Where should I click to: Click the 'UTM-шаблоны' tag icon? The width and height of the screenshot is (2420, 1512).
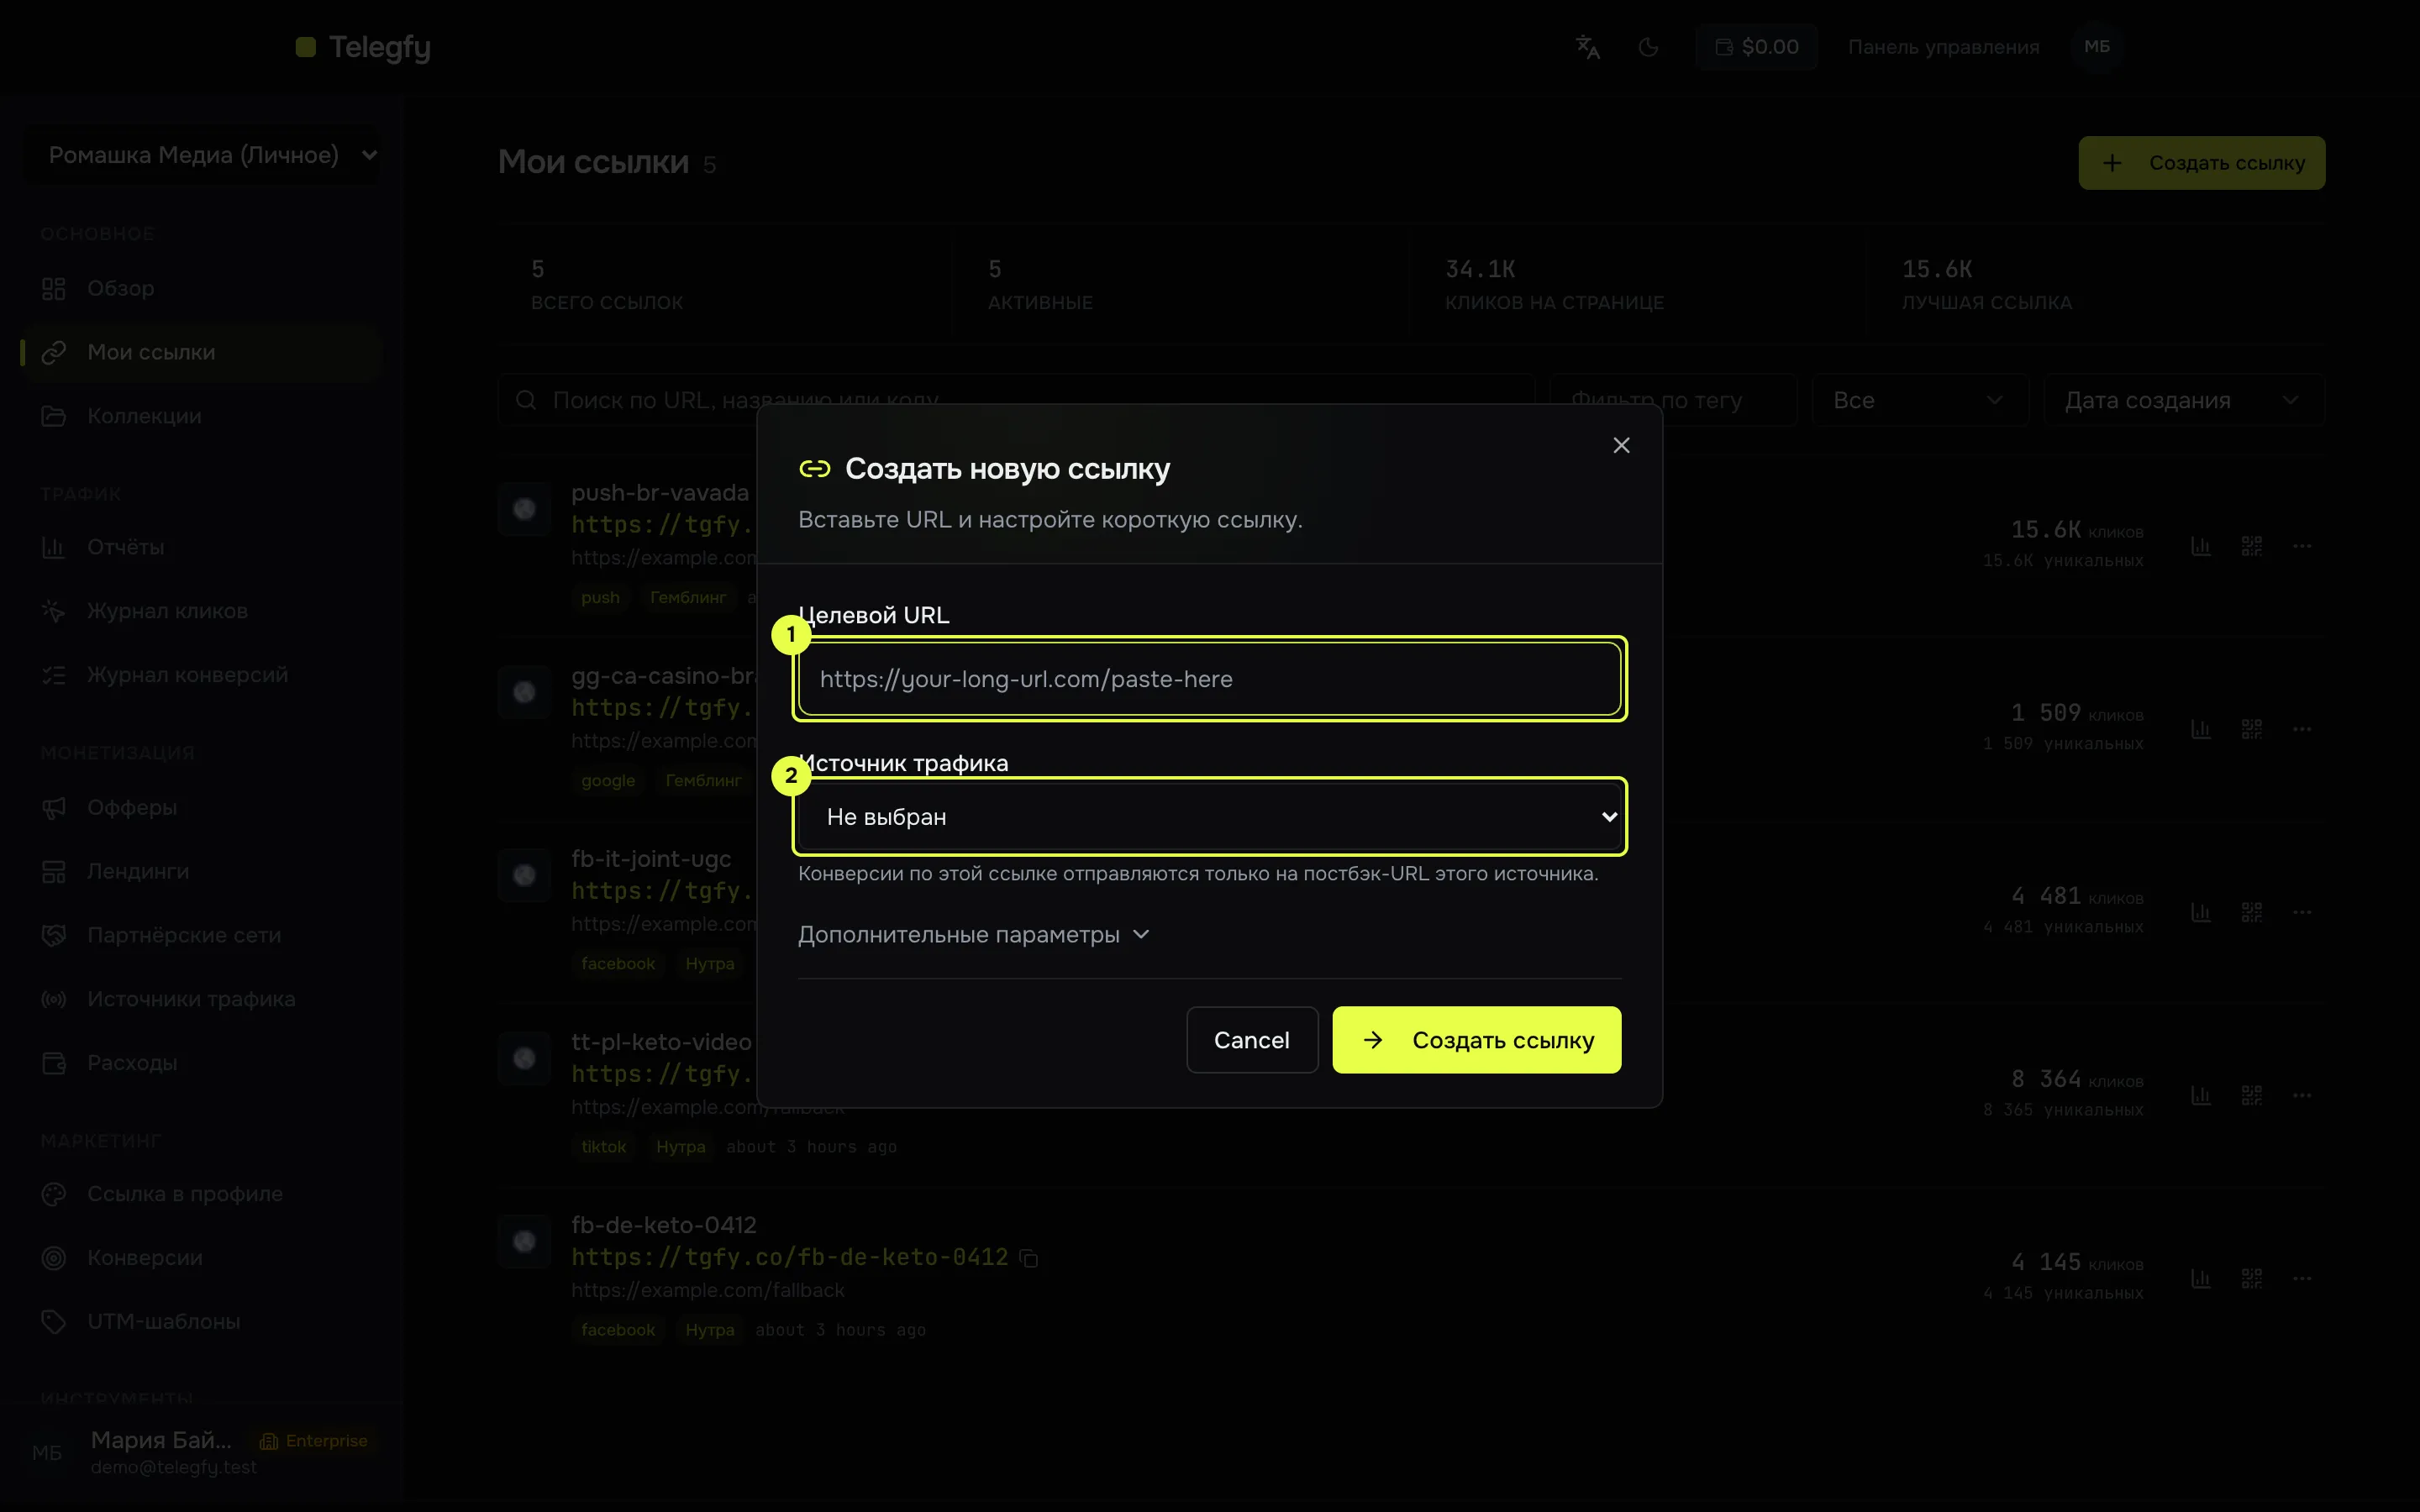coord(54,1322)
